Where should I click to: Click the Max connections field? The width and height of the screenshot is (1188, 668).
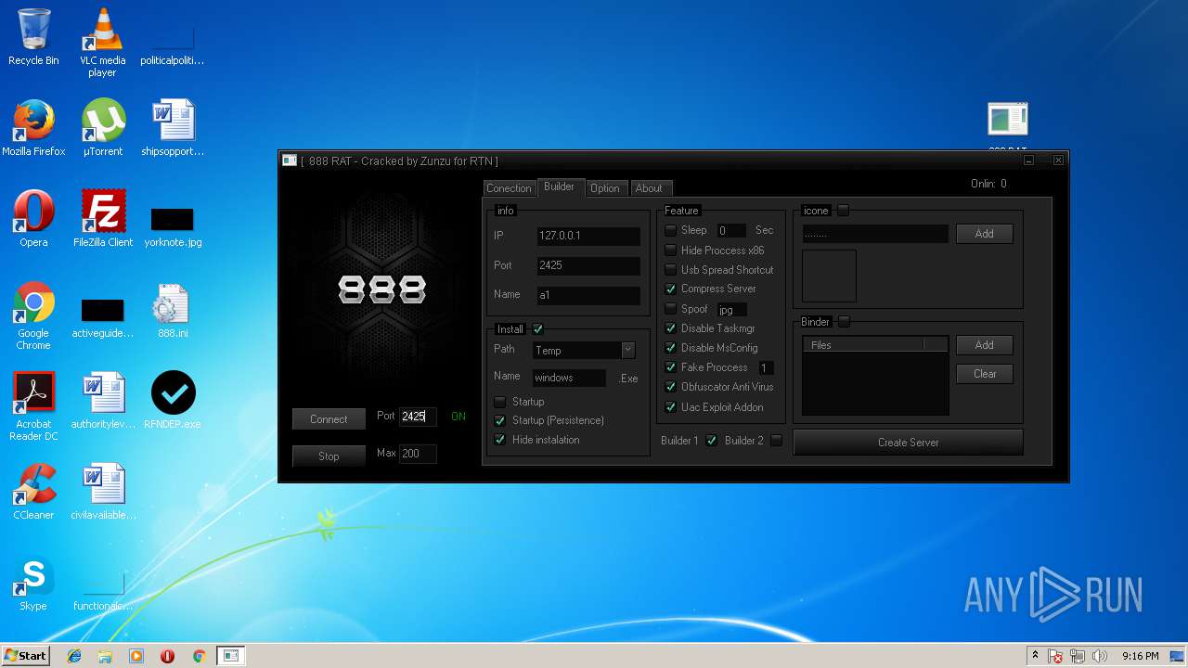pos(418,454)
